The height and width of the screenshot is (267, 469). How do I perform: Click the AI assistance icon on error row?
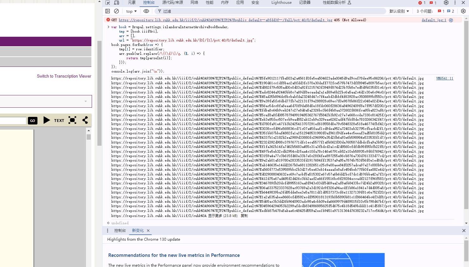(451, 20)
